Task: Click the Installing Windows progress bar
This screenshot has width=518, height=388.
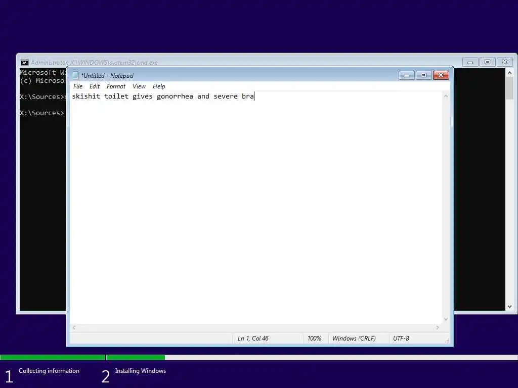Action: pyautogui.click(x=312, y=357)
